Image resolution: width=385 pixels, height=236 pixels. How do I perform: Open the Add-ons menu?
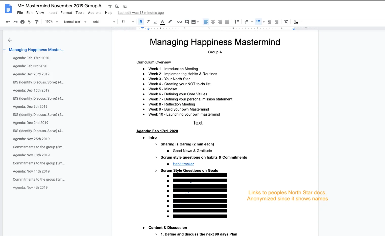(95, 13)
